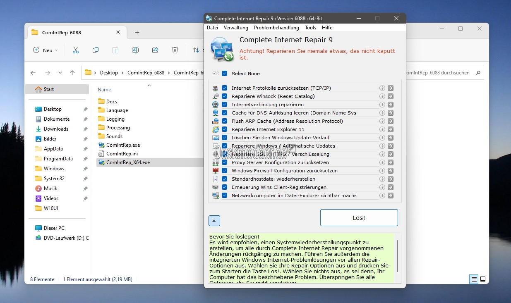Click Cut scissors icon in Explorer toolbar
This screenshot has height=303, width=511.
[x=75, y=50]
